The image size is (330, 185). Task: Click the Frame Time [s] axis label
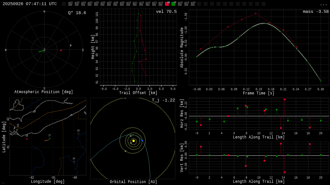259,93
